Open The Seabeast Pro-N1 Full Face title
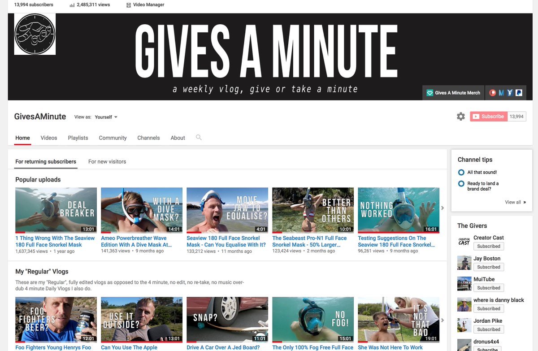Screen dimensions: 538x351 (x=309, y=242)
